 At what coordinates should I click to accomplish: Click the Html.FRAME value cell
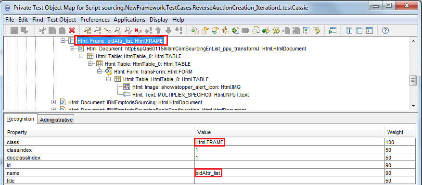pos(289,142)
